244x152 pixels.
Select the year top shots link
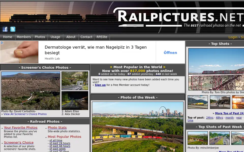click(x=239, y=118)
